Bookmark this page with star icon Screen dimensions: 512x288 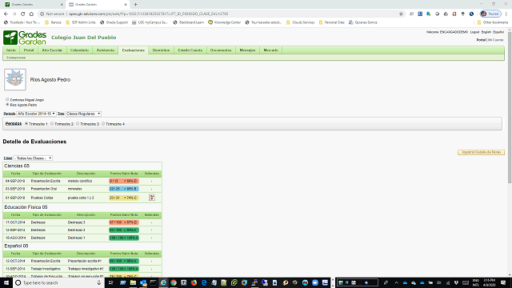pos(401,14)
